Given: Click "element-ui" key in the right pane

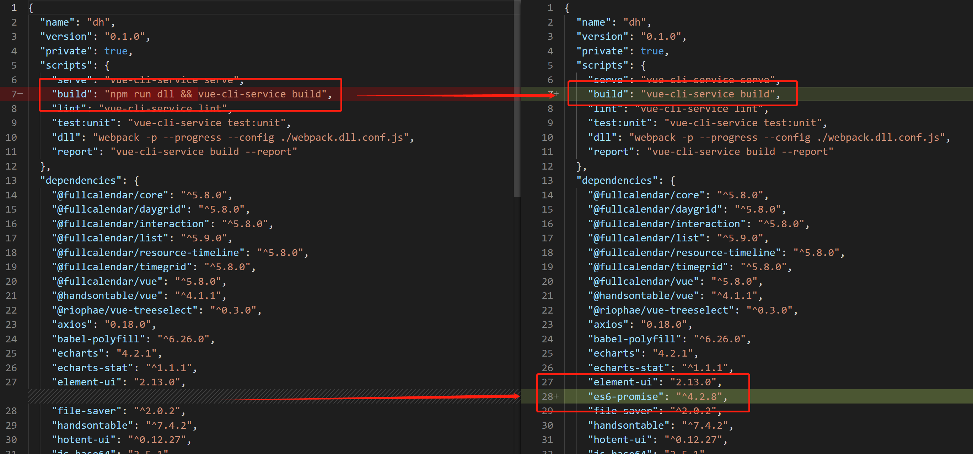Looking at the screenshot, I should point(623,382).
